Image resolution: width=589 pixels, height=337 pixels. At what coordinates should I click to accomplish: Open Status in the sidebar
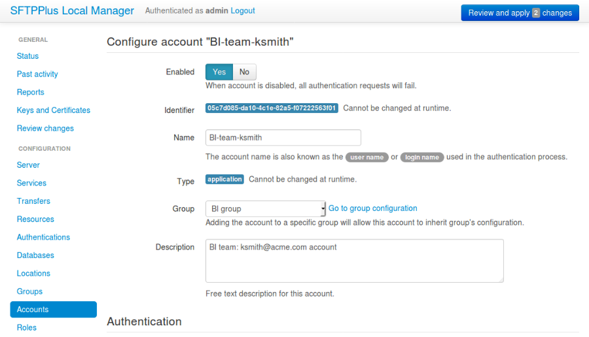pyautogui.click(x=27, y=56)
